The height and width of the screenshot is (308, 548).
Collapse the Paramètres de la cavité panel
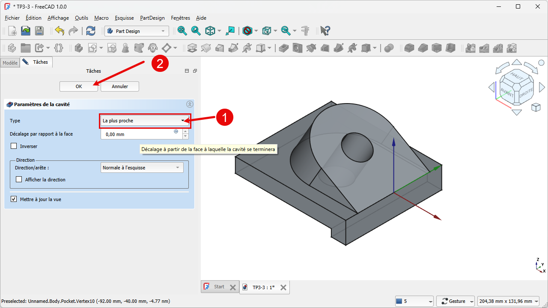190,104
